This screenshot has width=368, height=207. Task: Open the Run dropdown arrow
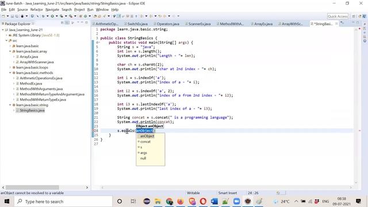pos(56,16)
